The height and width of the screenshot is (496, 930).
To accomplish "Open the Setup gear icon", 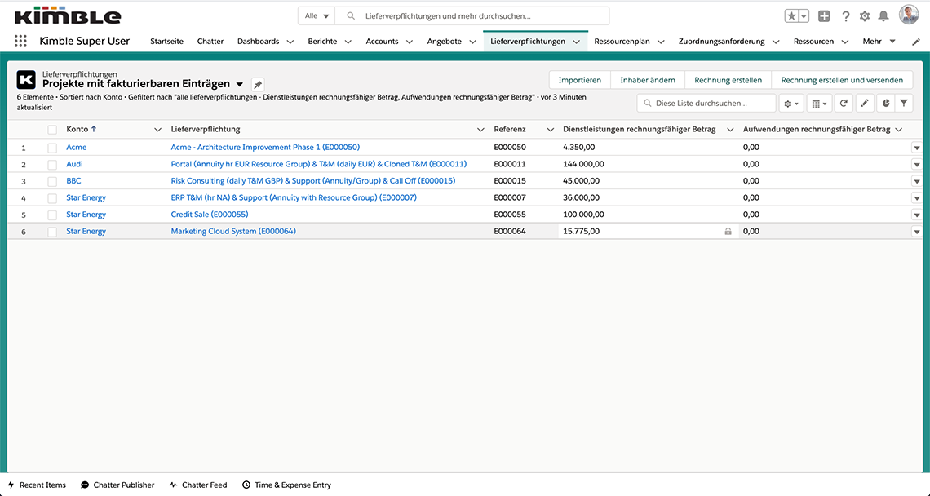I will pyautogui.click(x=865, y=16).
